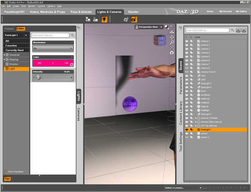This screenshot has height=192, width=251.
Task: Switch to Actors, Wardrobe & Props tab
Action: pos(47,12)
